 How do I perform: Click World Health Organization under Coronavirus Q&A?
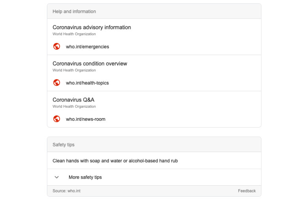(x=74, y=107)
